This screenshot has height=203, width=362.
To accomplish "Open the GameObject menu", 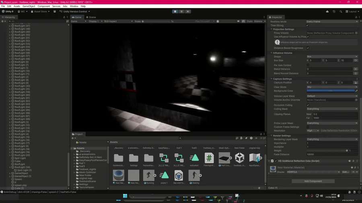I will 29,6.
